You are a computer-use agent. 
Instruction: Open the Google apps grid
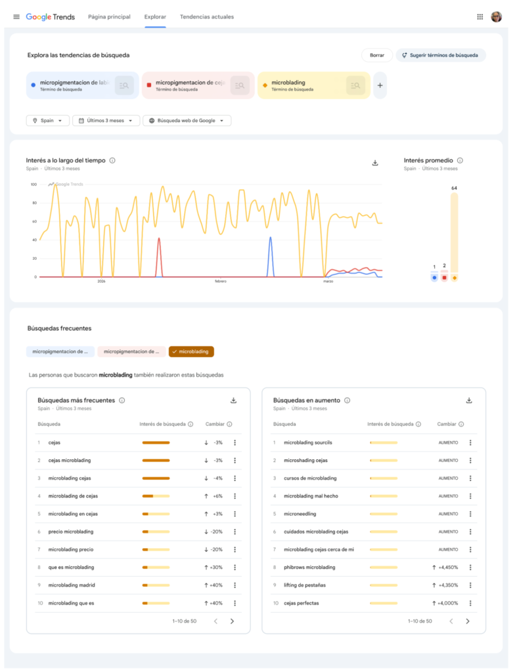click(480, 16)
